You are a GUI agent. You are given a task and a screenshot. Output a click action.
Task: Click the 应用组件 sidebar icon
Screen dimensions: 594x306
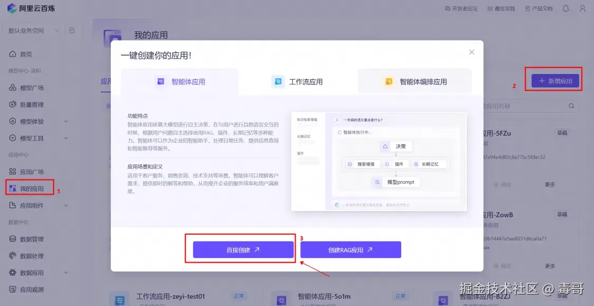(13, 205)
